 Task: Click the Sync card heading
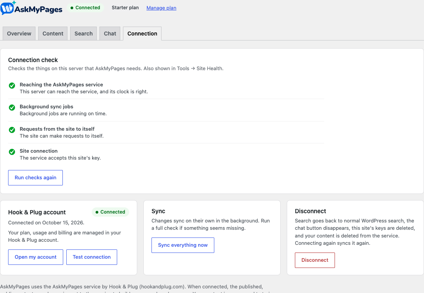click(x=158, y=211)
